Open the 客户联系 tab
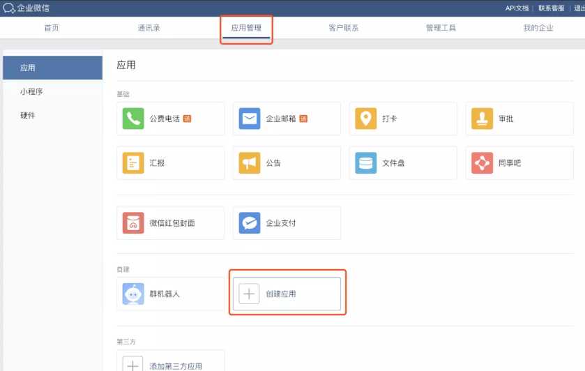585x371 pixels. (x=344, y=28)
